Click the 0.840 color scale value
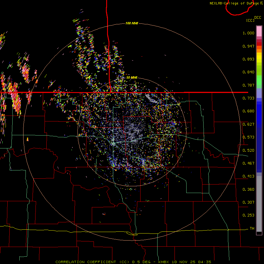 coord(248,72)
